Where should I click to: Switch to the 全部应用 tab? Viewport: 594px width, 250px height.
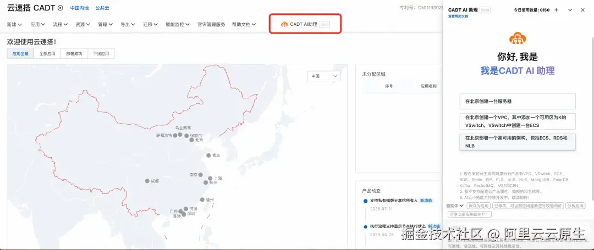tap(47, 54)
